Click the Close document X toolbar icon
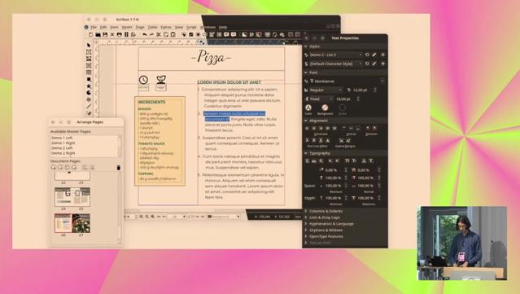Image resolution: width=520 pixels, height=294 pixels. (x=112, y=34)
